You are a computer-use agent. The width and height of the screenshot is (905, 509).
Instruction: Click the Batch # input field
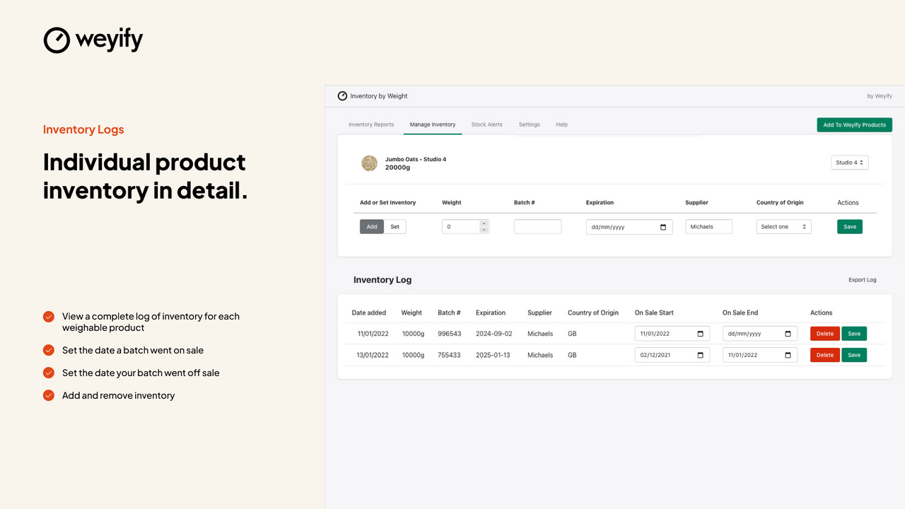coord(537,227)
